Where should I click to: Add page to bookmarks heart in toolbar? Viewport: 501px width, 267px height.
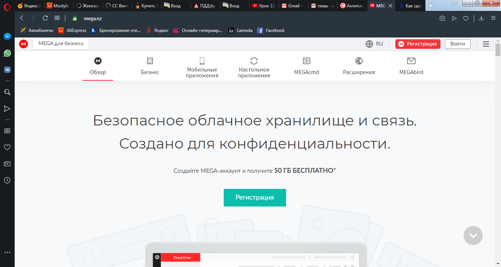pos(466,18)
